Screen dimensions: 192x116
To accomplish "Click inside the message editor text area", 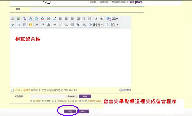I will pyautogui.click(x=70, y=58).
